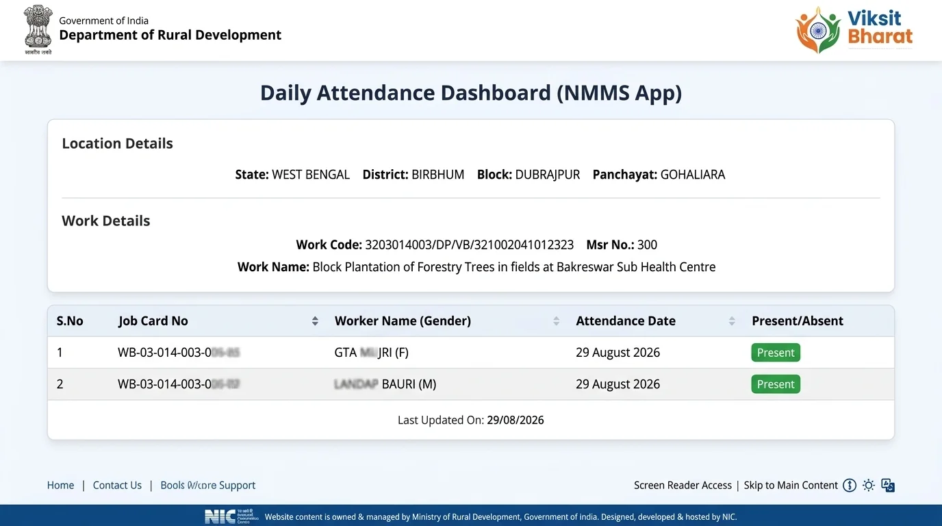The width and height of the screenshot is (942, 526).
Task: Click the work code 3203014003/DP/VB/321002041012323
Action: 470,245
